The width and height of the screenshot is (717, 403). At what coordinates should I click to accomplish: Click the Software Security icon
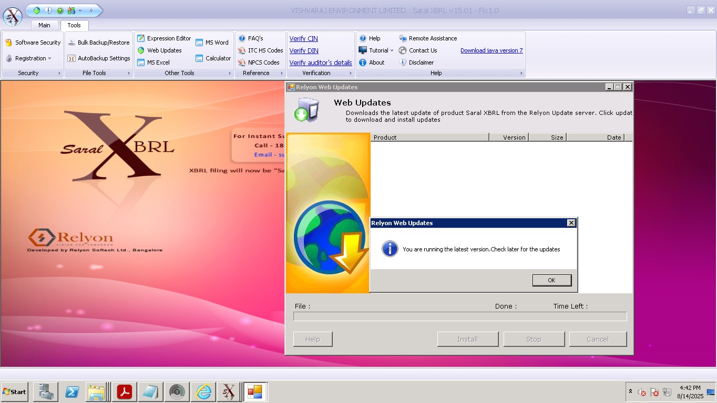pos(9,43)
